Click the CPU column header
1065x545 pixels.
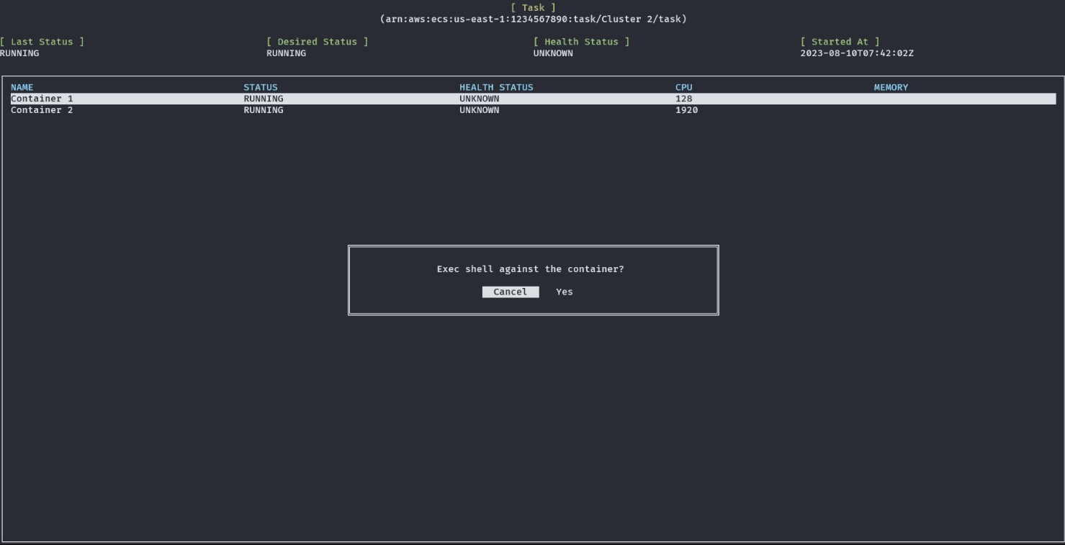[x=684, y=87]
